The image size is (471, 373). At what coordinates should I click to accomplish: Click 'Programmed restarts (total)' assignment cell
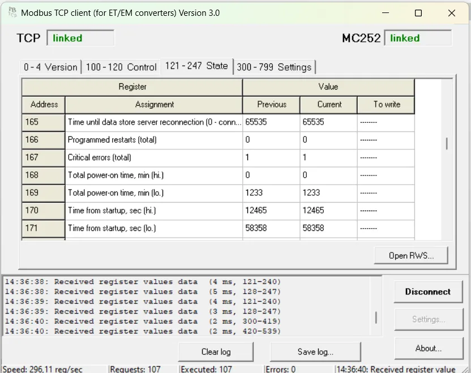point(154,140)
